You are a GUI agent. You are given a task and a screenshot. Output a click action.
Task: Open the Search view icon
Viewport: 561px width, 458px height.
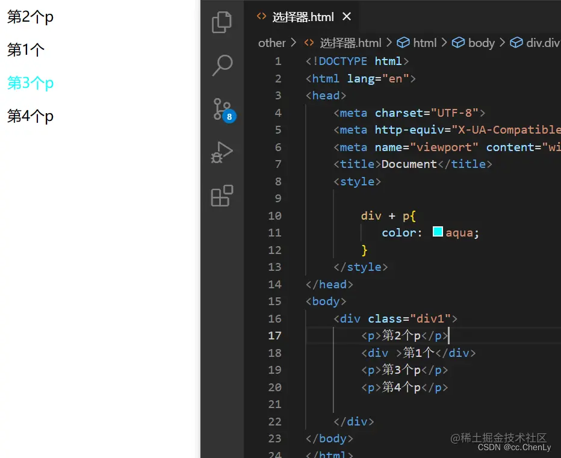pos(222,66)
